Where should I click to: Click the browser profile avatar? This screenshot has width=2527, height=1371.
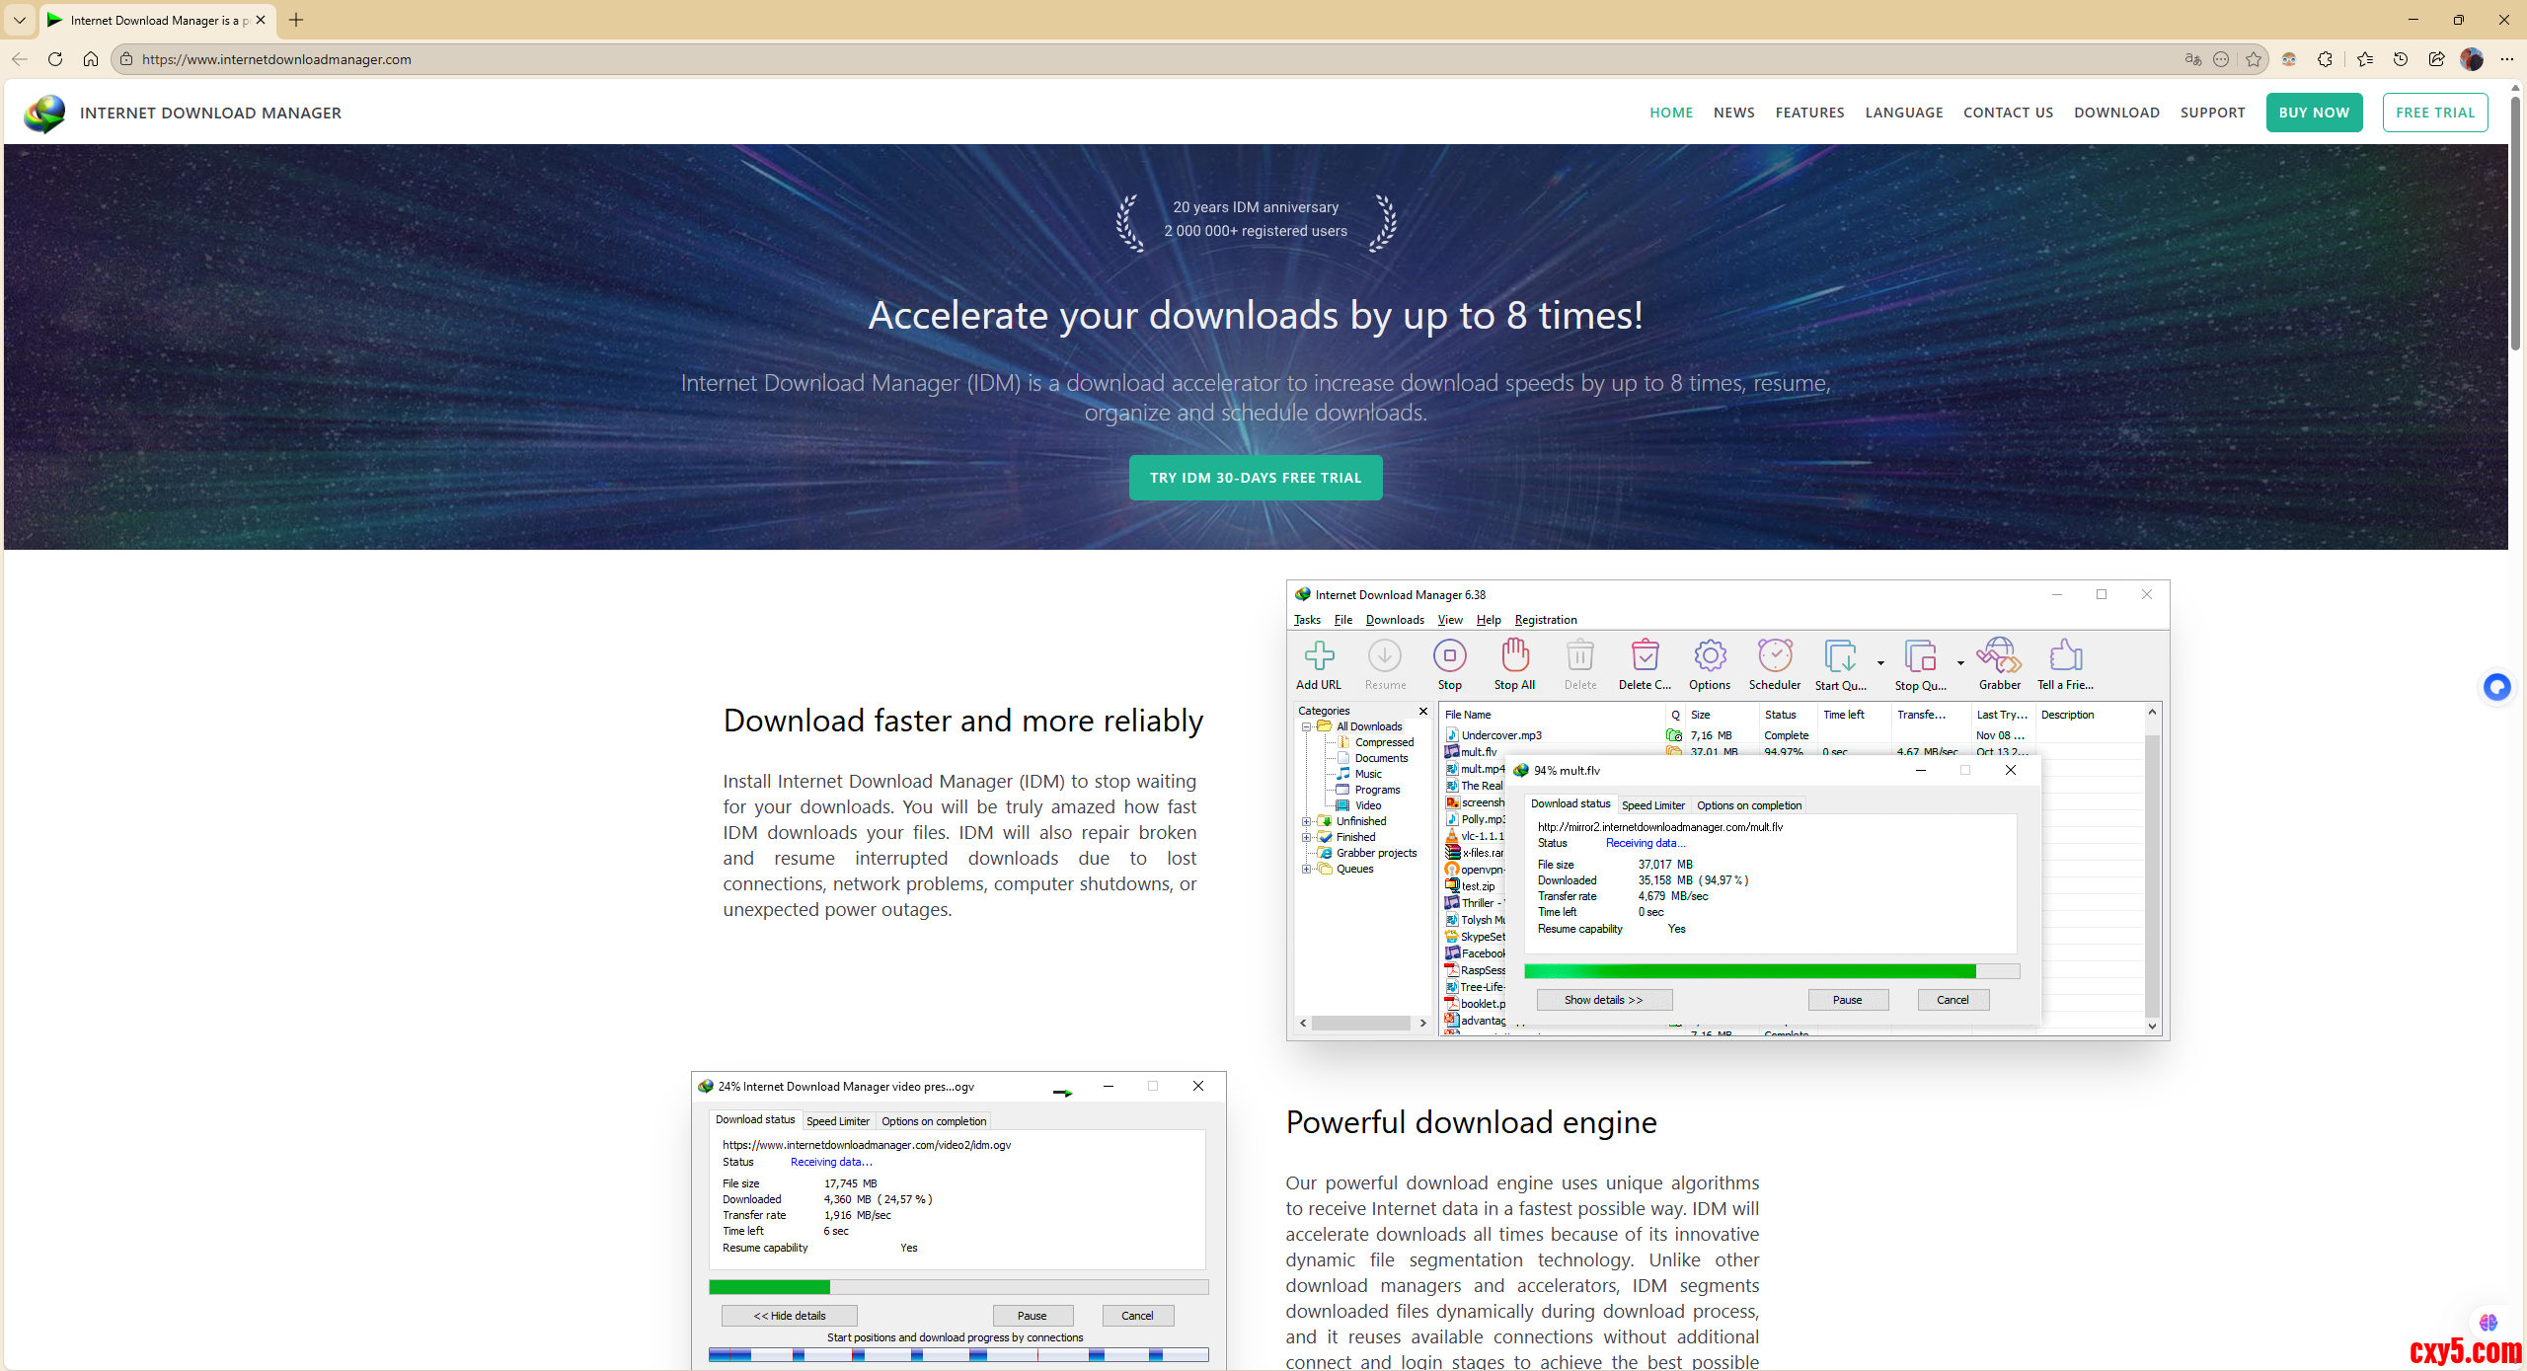point(2472,59)
